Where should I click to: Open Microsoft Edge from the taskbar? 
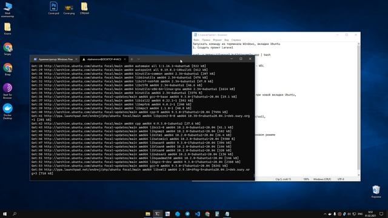click(178, 214)
